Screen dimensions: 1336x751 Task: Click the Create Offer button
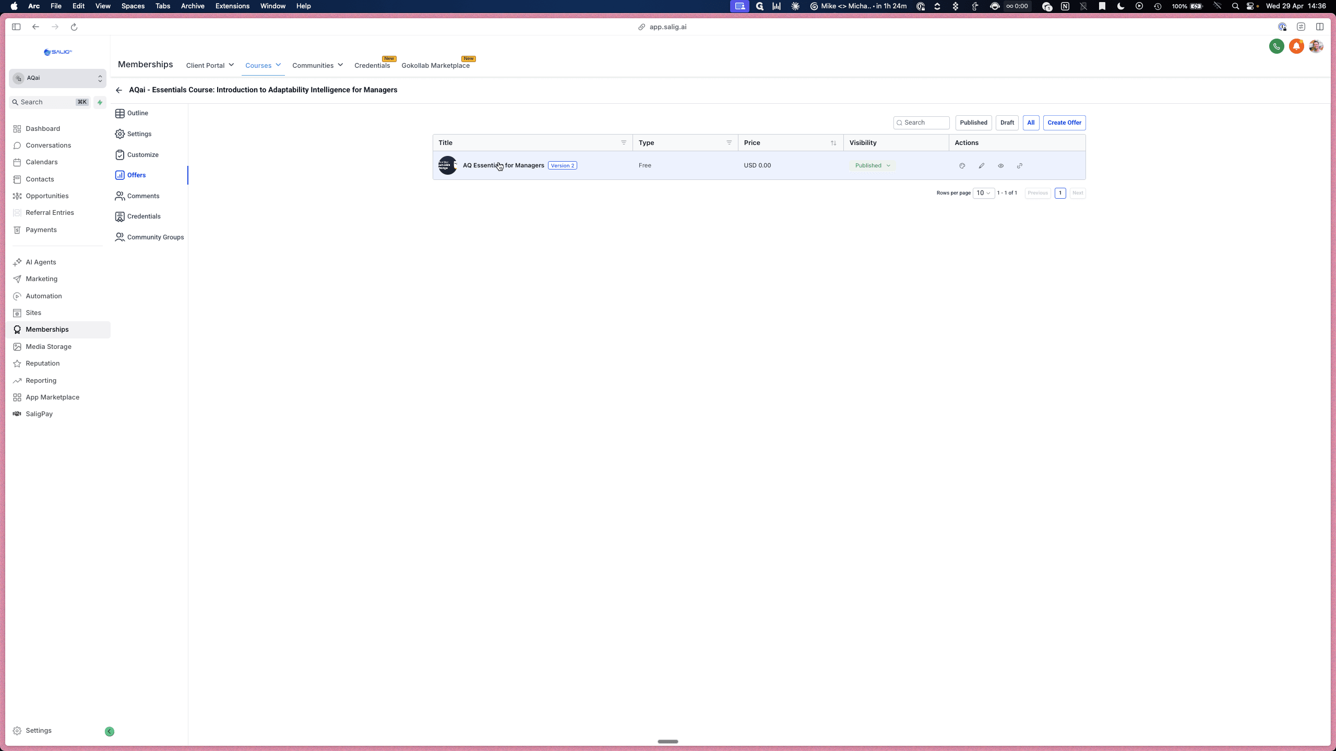click(1064, 123)
